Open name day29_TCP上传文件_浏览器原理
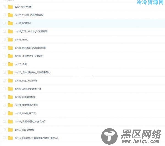 tap(31, 31)
